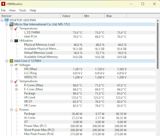Screen dimensions: 160x136
Task: Click the Powers group label
Action: point(24,110)
